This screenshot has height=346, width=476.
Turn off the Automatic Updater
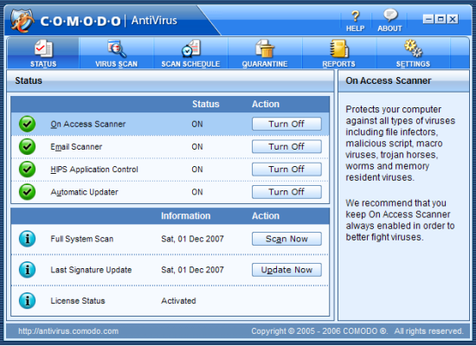coord(286,192)
